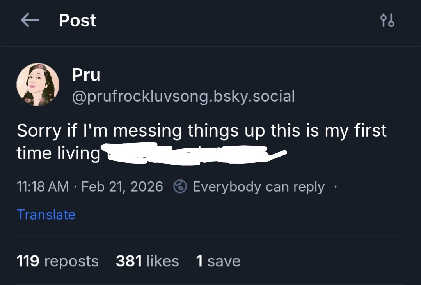Open Pru's profile avatar picture
Image resolution: width=421 pixels, height=285 pixels.
(38, 84)
